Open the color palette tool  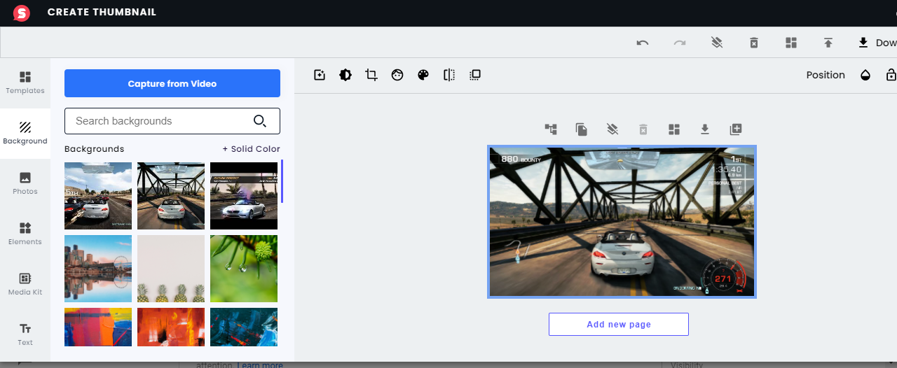[423, 75]
